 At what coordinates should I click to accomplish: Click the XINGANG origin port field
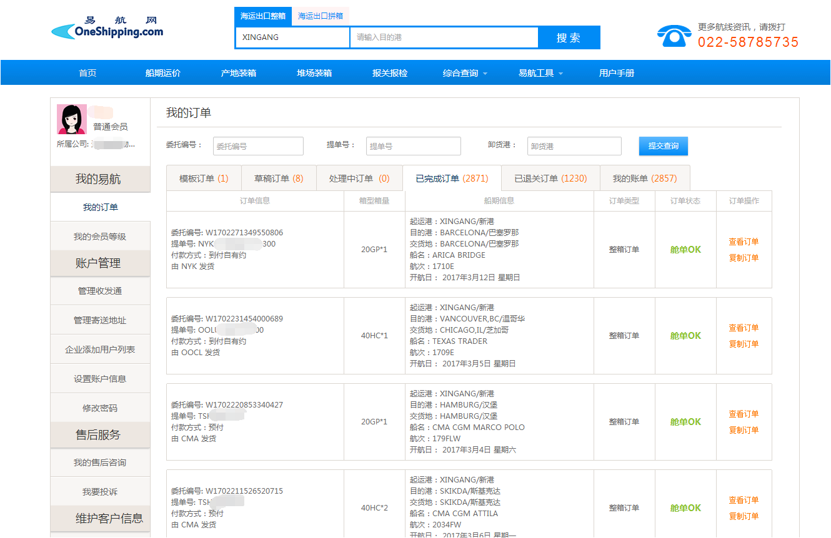point(292,37)
